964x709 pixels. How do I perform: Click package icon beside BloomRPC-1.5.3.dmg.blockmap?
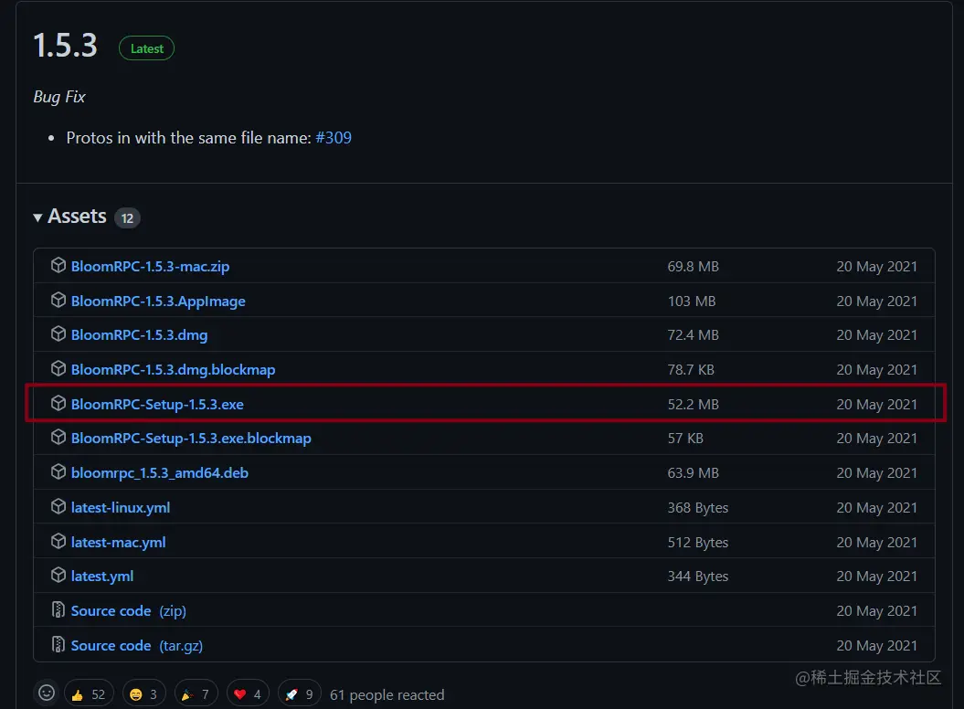click(x=58, y=368)
